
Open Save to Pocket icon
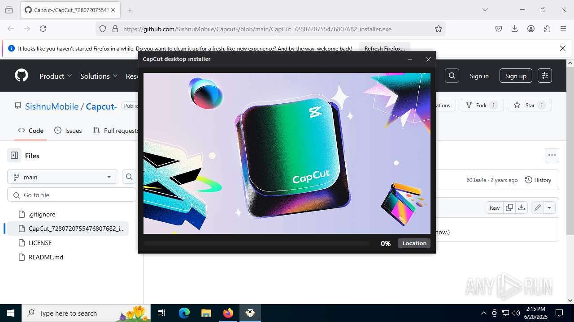tap(499, 29)
